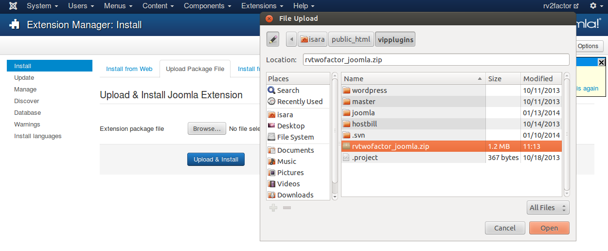Sort files by Modified column header
Viewport: 608px width, 251px height.
(541, 78)
